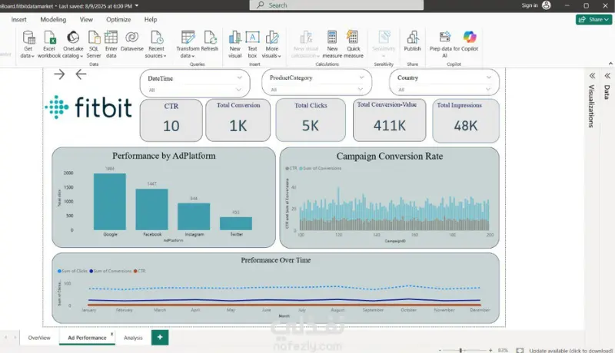The image size is (615, 353).
Task: Open the account profile icon
Action: tap(547, 5)
